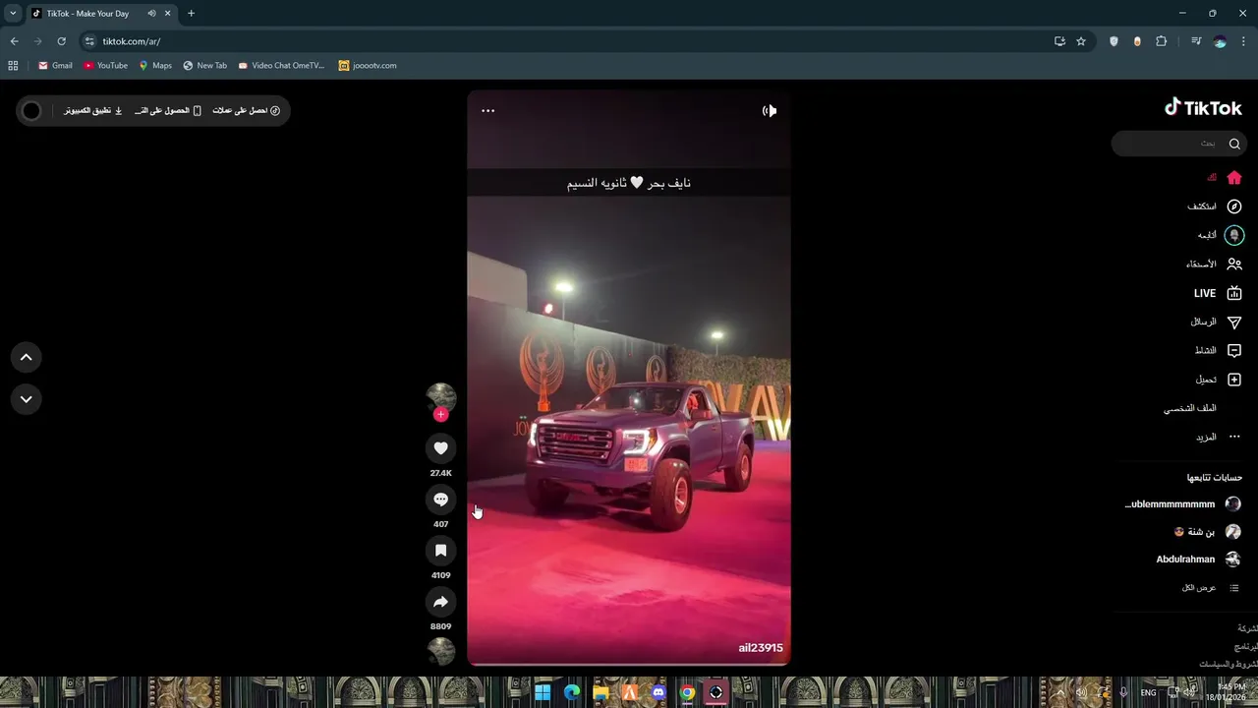
Task: Open the creator avatar above the like button
Action: tap(440, 397)
